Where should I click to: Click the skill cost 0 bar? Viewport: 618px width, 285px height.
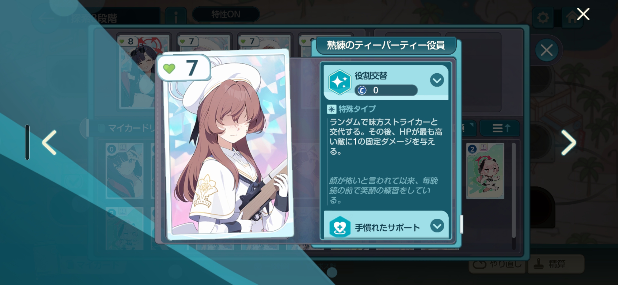click(386, 90)
